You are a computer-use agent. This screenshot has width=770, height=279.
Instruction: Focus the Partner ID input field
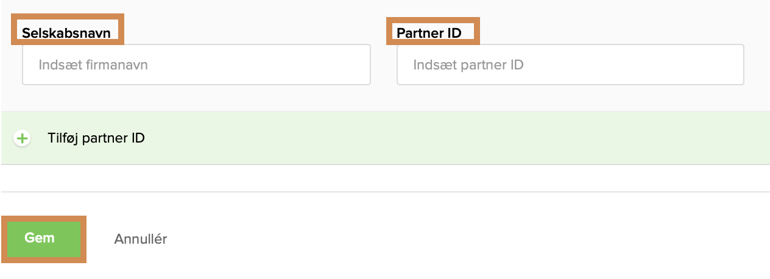point(570,65)
